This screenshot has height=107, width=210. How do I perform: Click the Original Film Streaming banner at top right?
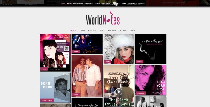click(x=173, y=3)
